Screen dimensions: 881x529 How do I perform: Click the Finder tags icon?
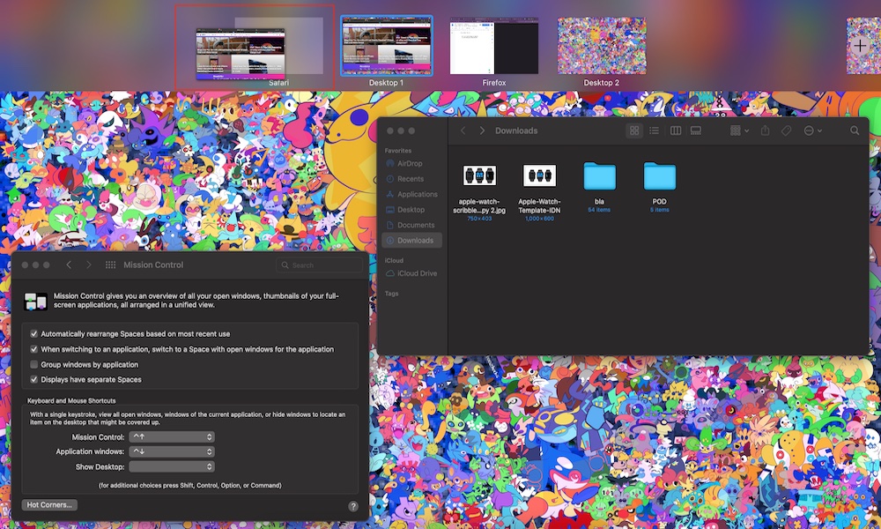(786, 130)
